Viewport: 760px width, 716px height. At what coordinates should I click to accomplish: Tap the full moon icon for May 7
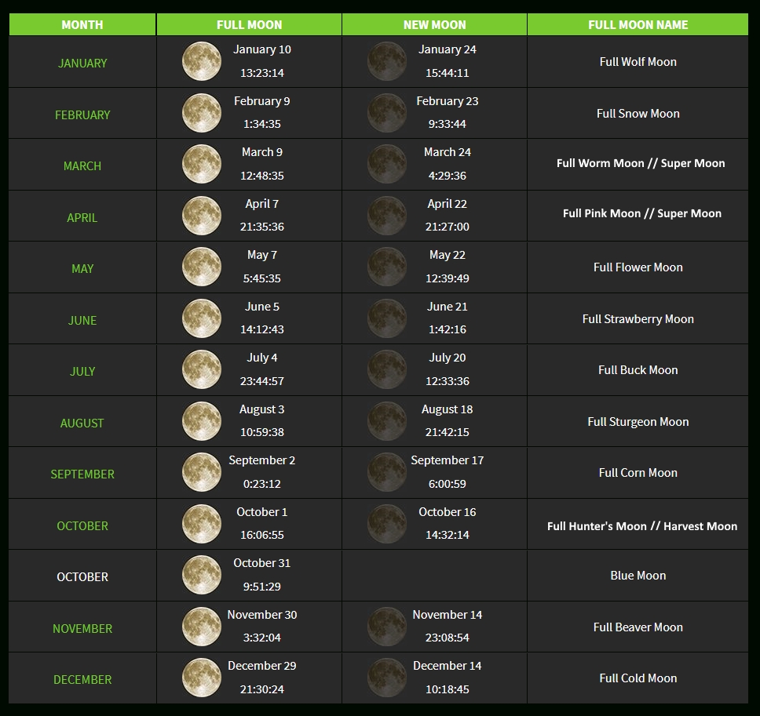(202, 267)
